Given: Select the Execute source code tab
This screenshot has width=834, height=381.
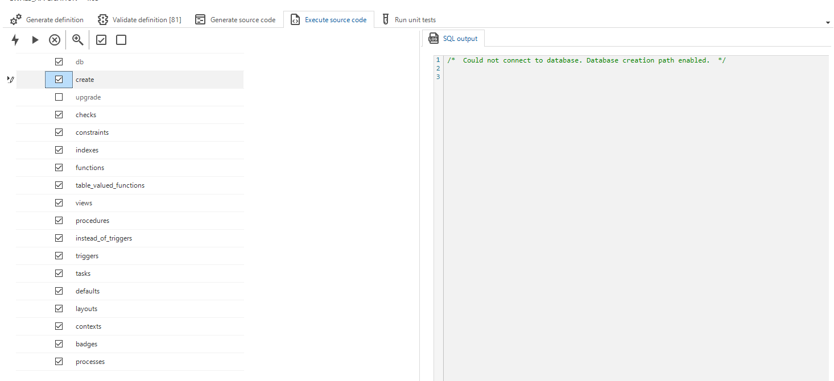Looking at the screenshot, I should pos(329,19).
